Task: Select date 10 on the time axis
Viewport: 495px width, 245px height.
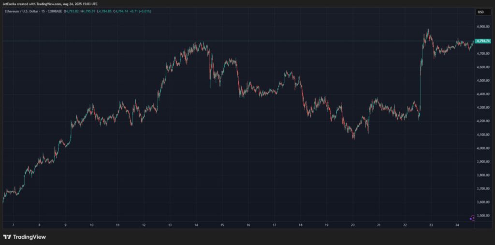Action: [91, 225]
